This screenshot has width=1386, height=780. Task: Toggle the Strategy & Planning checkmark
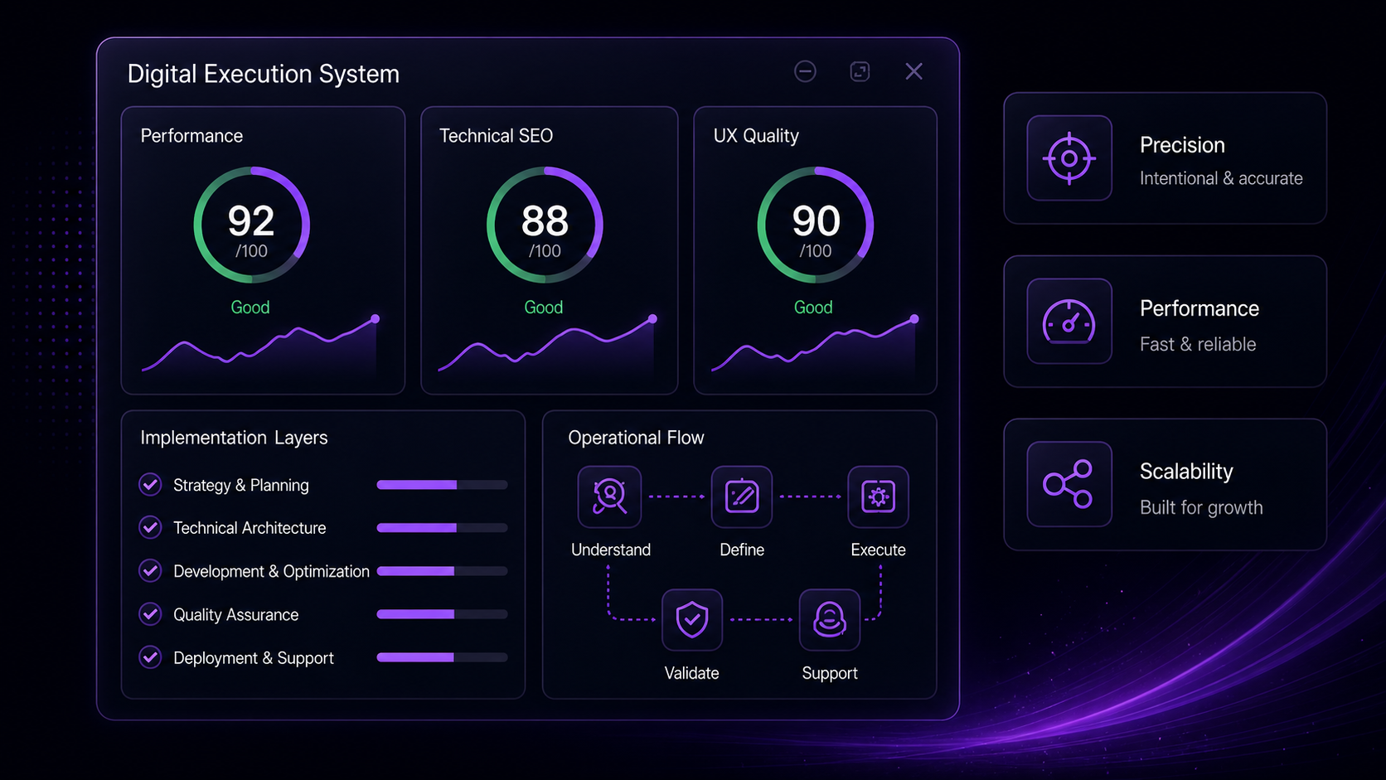click(x=150, y=484)
